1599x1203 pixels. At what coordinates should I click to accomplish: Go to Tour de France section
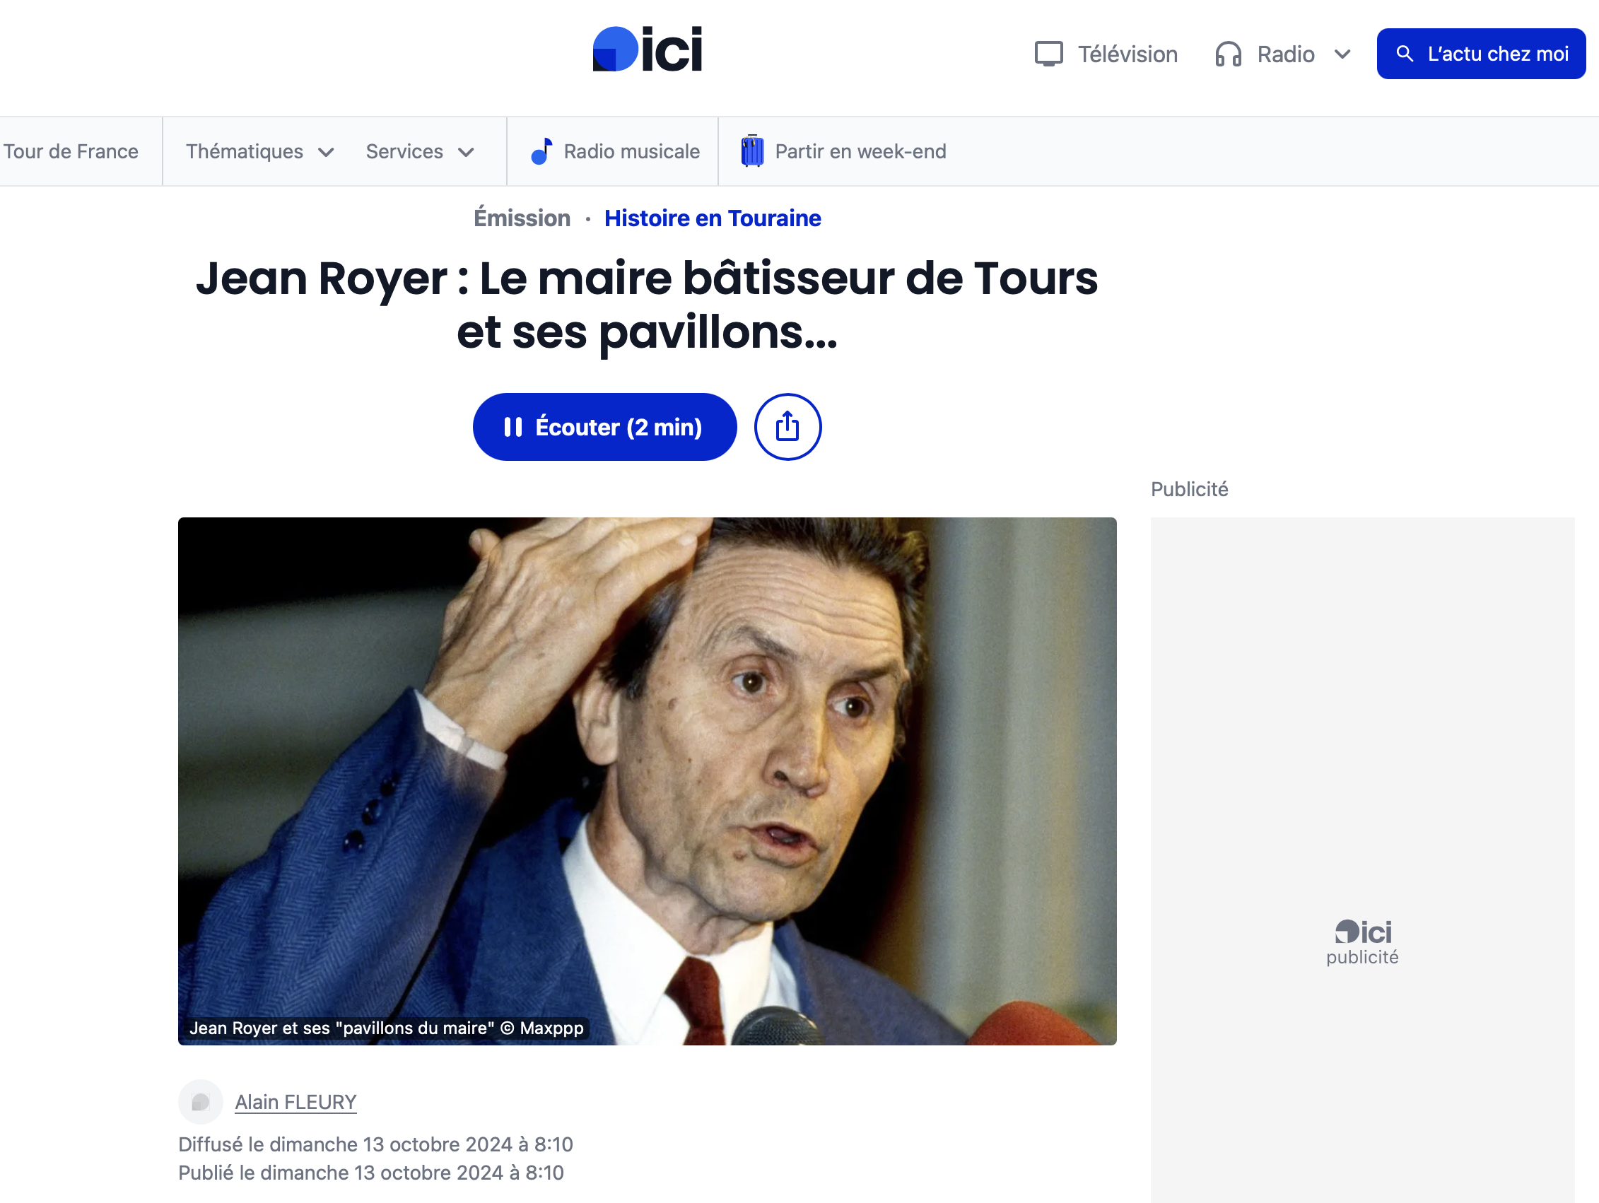tap(71, 151)
